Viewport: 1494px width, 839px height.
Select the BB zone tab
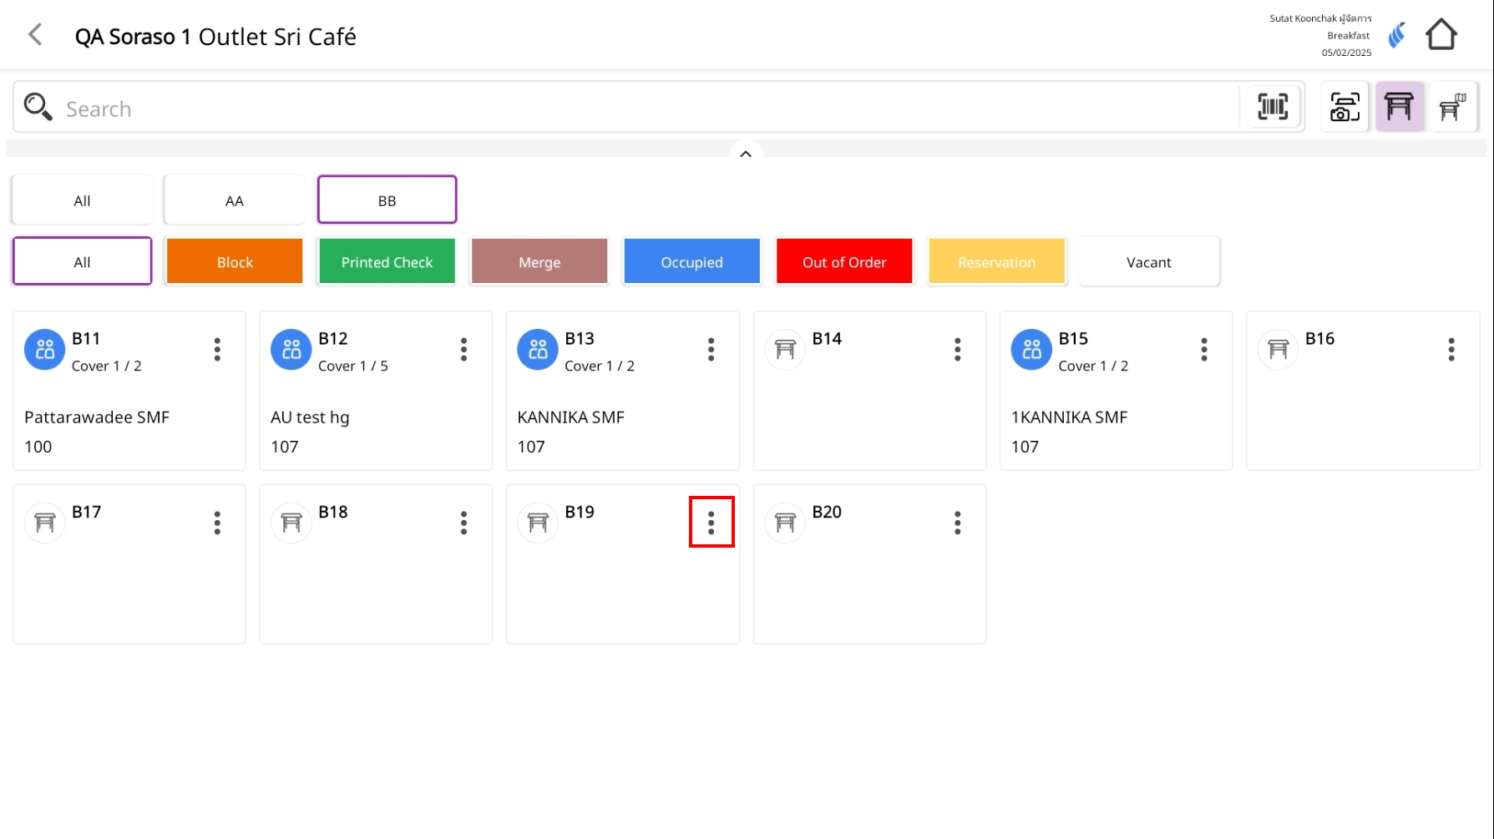[x=387, y=200]
